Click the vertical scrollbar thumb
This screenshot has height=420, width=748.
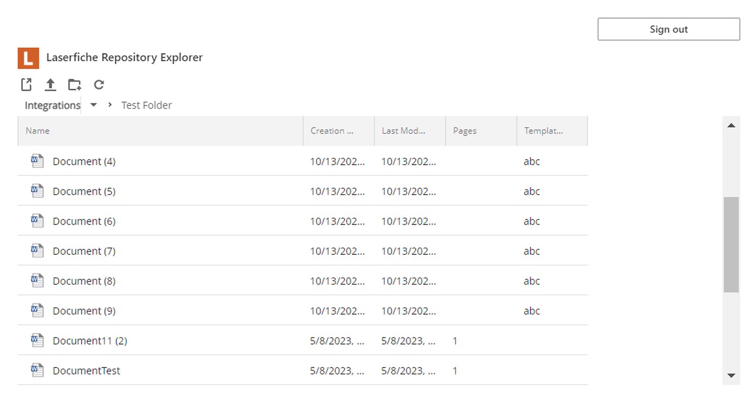(x=731, y=244)
